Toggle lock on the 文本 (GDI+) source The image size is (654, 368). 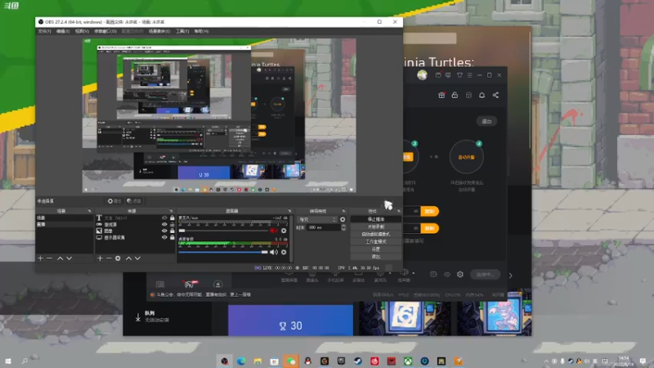(x=172, y=218)
